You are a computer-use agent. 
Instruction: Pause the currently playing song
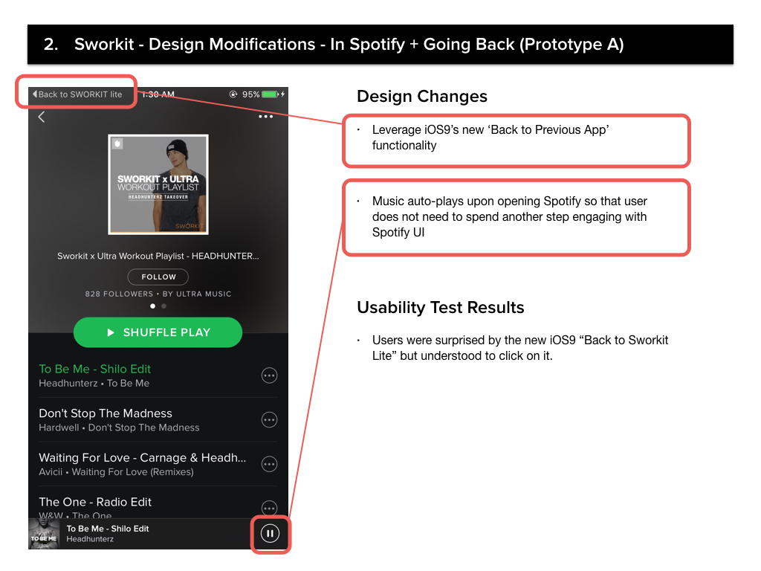[270, 534]
